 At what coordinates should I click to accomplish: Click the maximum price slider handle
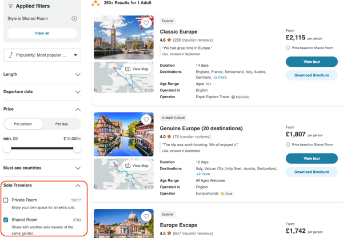pos(77,148)
